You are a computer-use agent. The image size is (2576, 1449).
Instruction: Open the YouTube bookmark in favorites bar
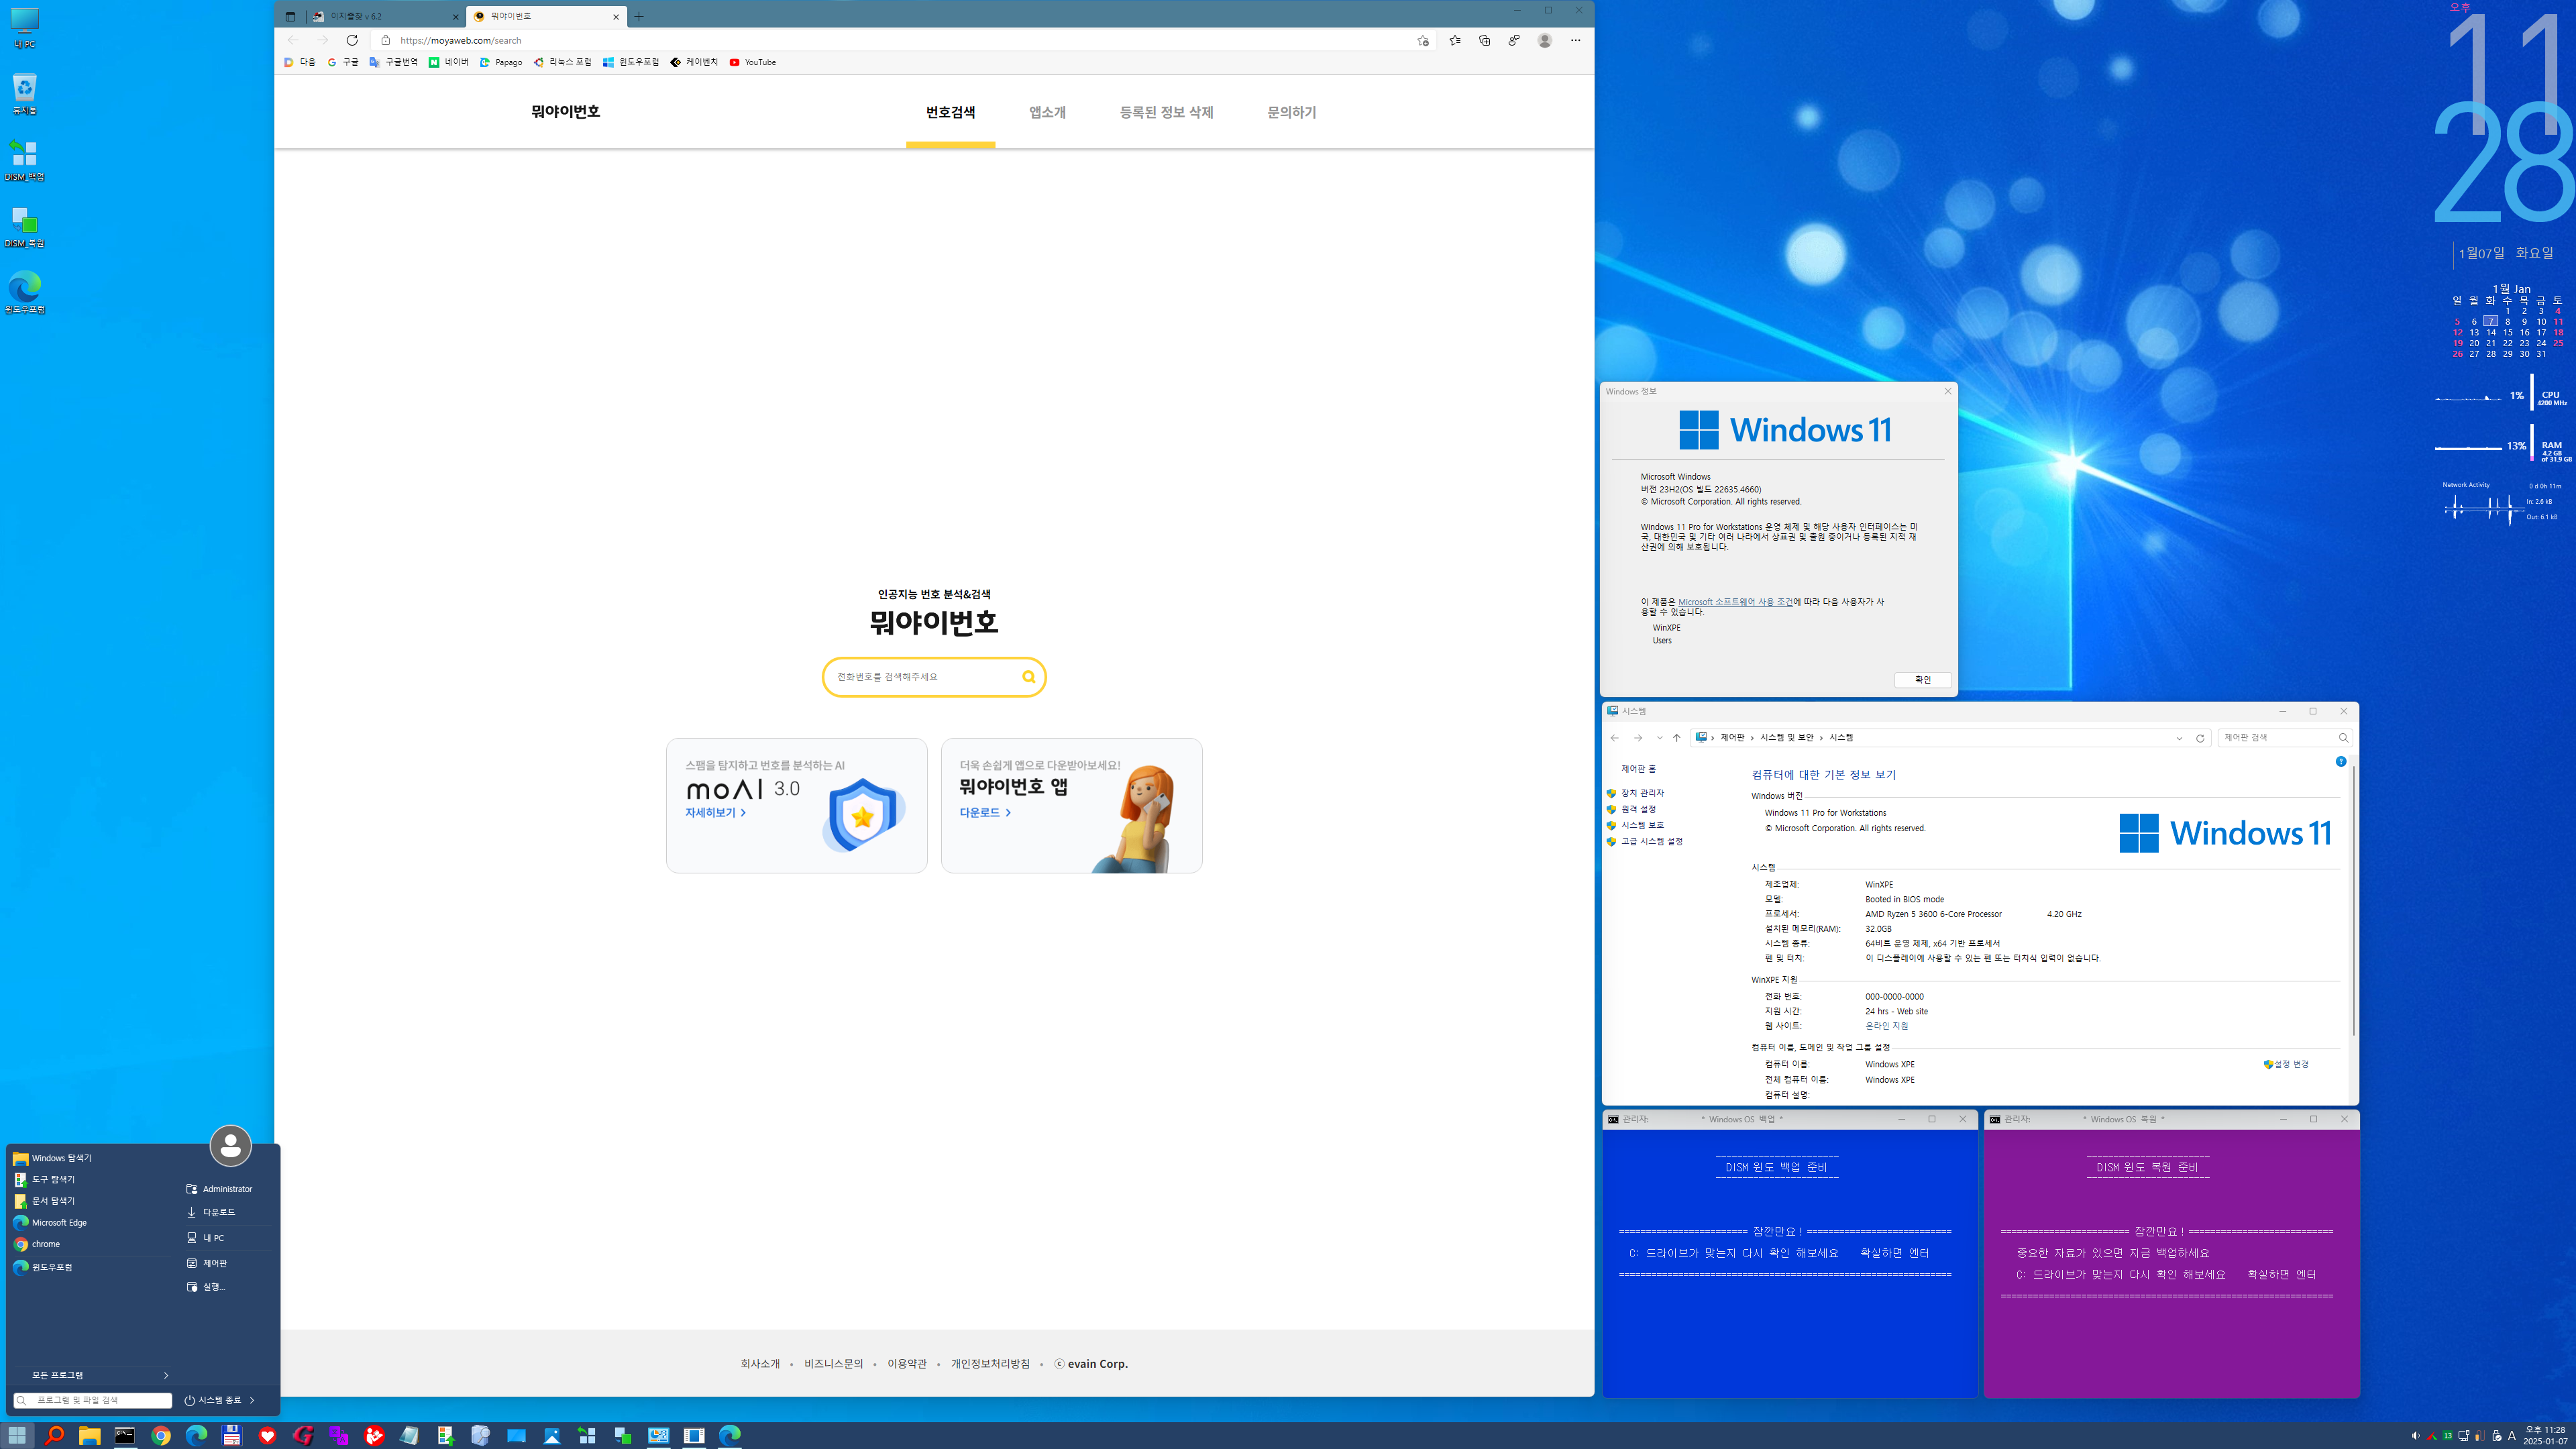tap(752, 62)
